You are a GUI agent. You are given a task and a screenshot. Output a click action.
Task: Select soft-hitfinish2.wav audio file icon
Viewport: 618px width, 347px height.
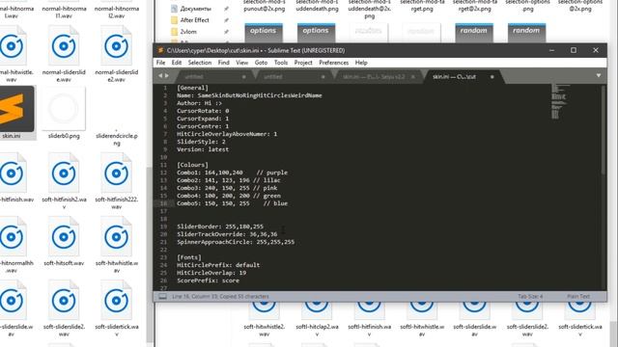(64, 173)
